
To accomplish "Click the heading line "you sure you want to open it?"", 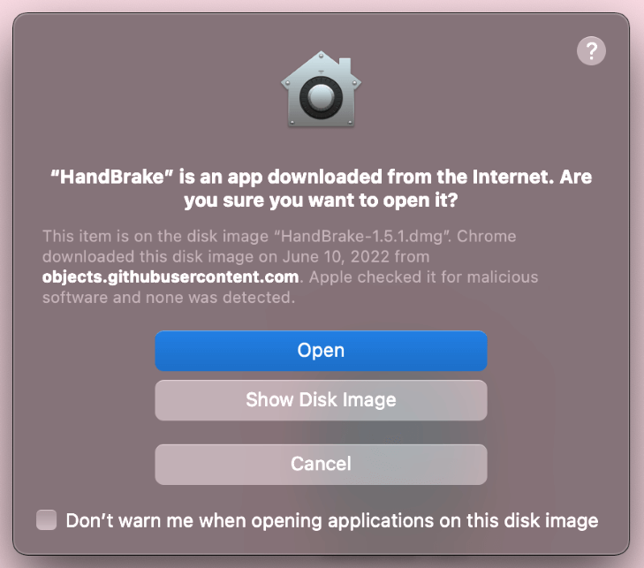I will click(321, 201).
